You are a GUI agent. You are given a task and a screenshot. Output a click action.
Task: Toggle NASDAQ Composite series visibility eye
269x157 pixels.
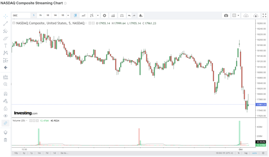coord(90,23)
